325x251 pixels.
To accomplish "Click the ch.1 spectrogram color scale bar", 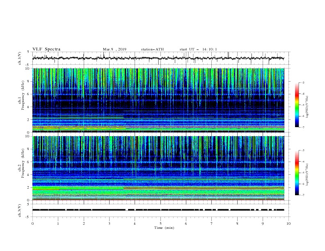I will pyautogui.click(x=297, y=105).
